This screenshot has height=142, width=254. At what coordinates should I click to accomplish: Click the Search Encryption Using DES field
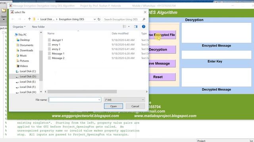pyautogui.click(x=122, y=19)
